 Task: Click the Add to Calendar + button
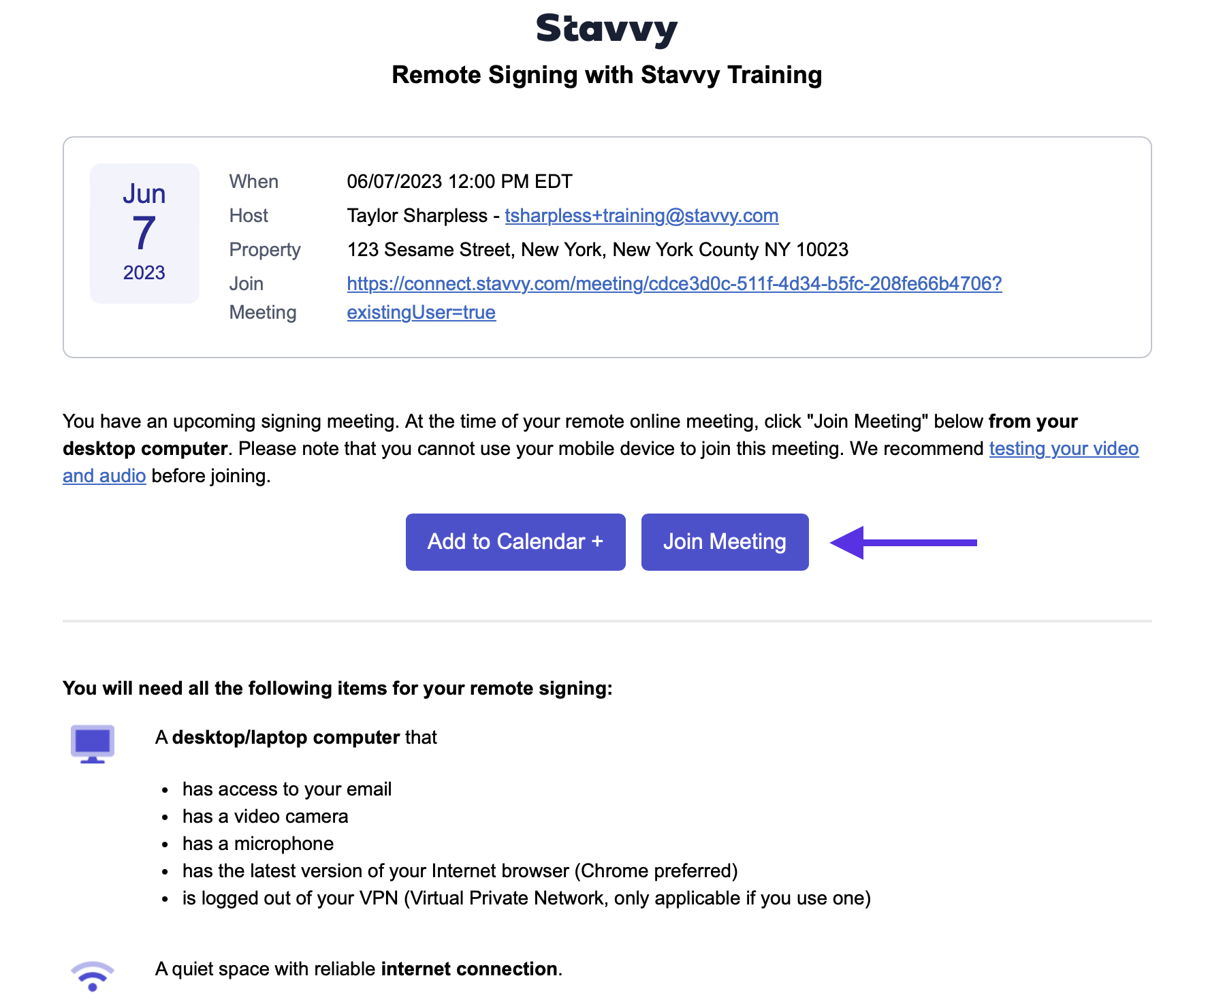tap(515, 542)
